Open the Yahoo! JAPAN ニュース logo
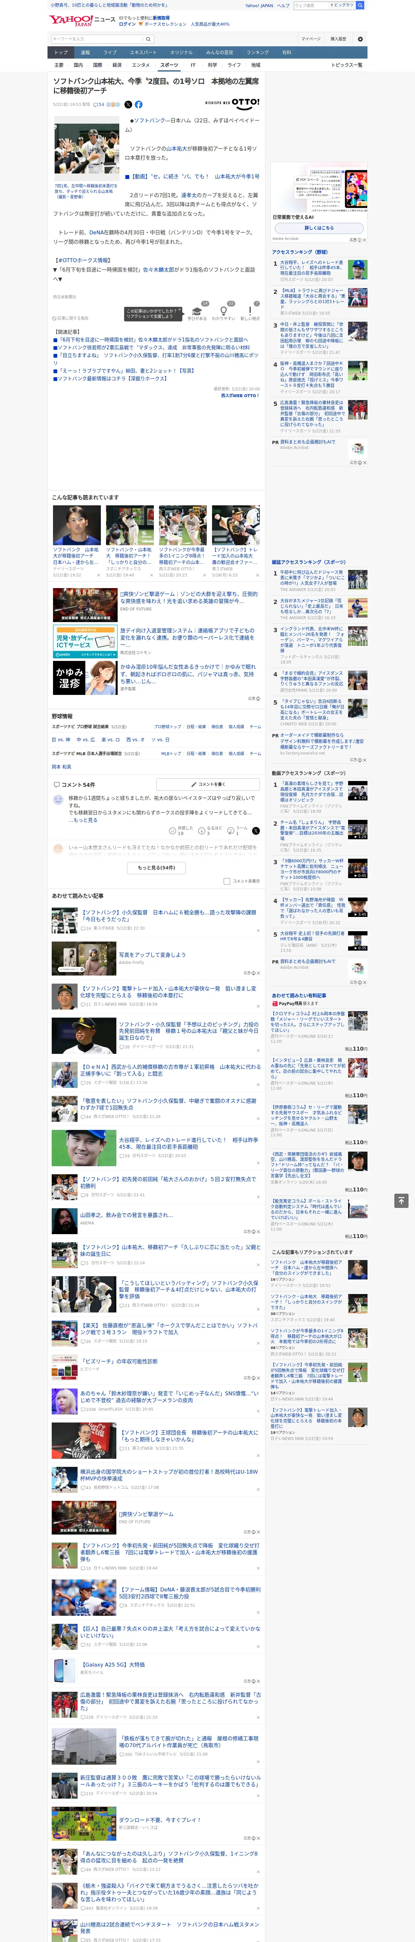The height and width of the screenshot is (1942, 415). 82,20
